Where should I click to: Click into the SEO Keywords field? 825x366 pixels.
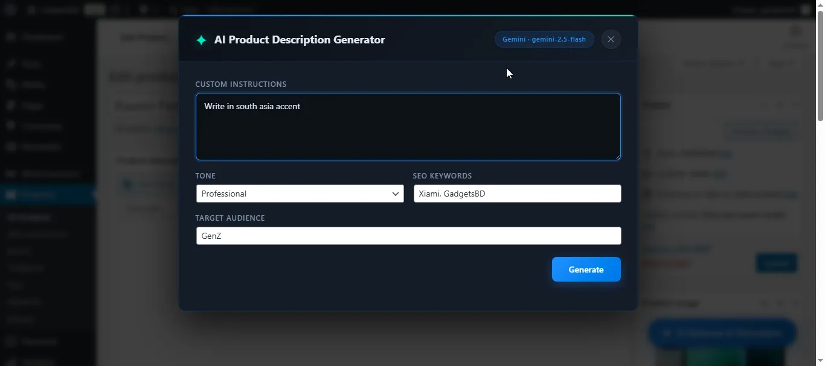tap(517, 194)
